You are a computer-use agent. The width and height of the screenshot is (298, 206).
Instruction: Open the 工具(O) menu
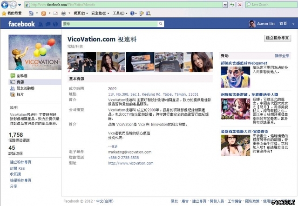pyautogui.click(x=120, y=13)
